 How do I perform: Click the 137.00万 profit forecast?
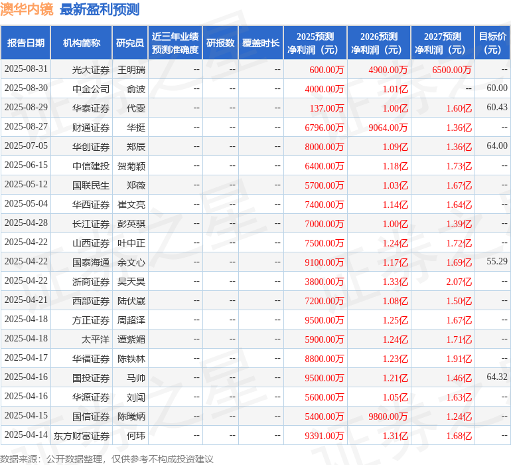[327, 108]
